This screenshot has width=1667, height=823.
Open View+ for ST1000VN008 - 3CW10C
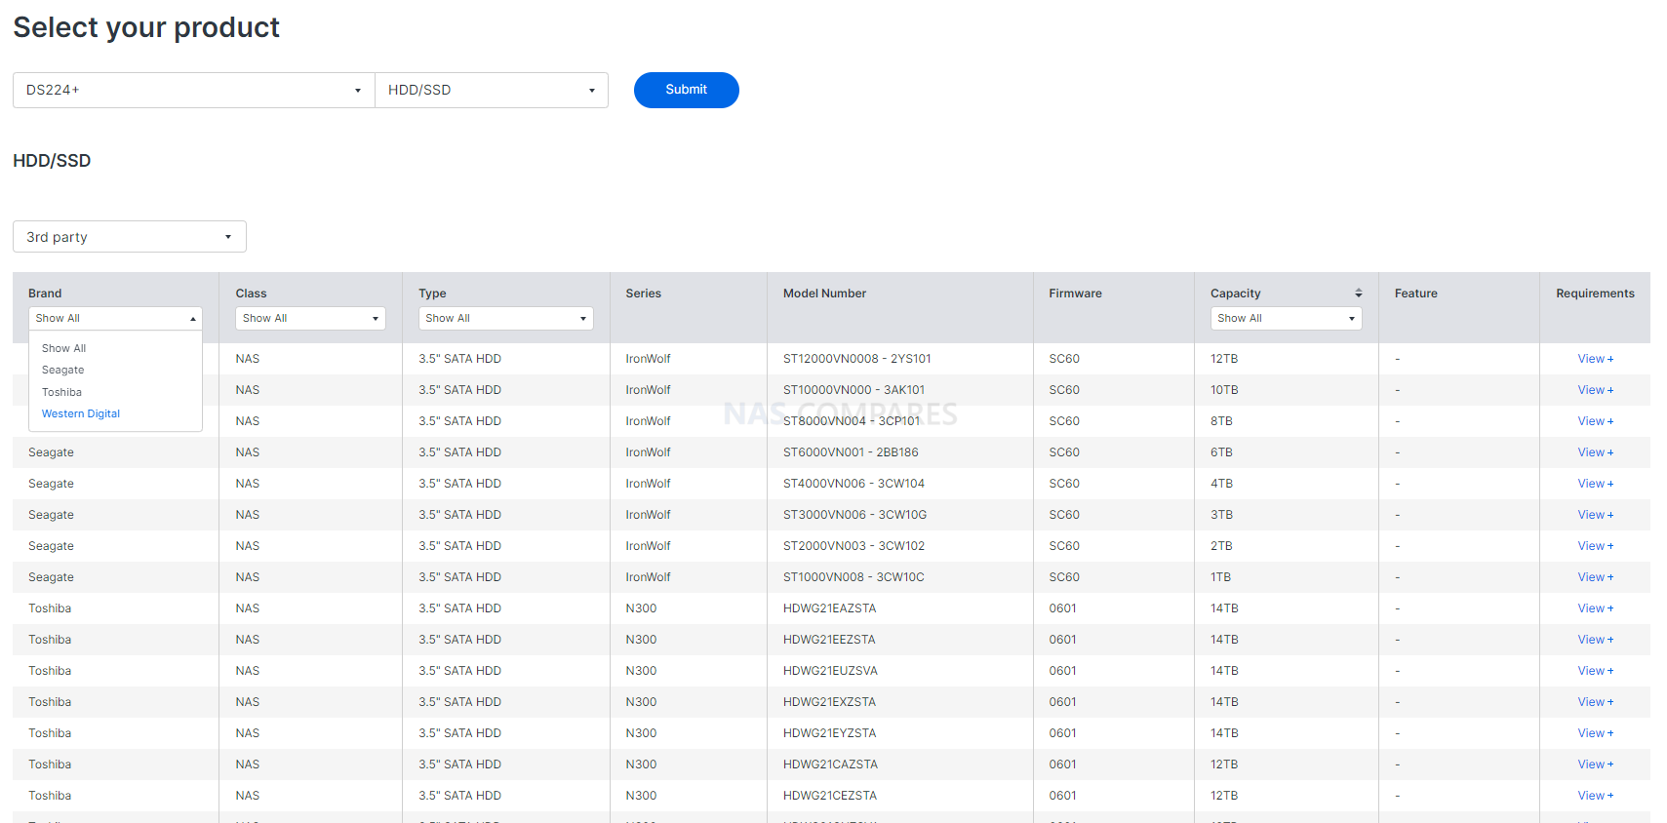coord(1596,577)
